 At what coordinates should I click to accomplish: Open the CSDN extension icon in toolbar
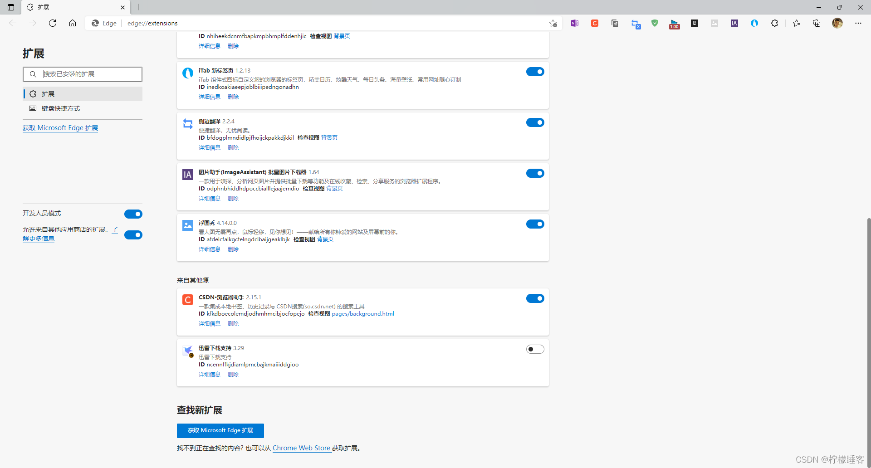coord(595,23)
